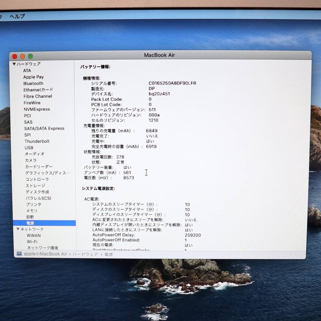This screenshot has width=321, height=321.
Task: Select 診断 in the sidebar
Action: click(30, 217)
